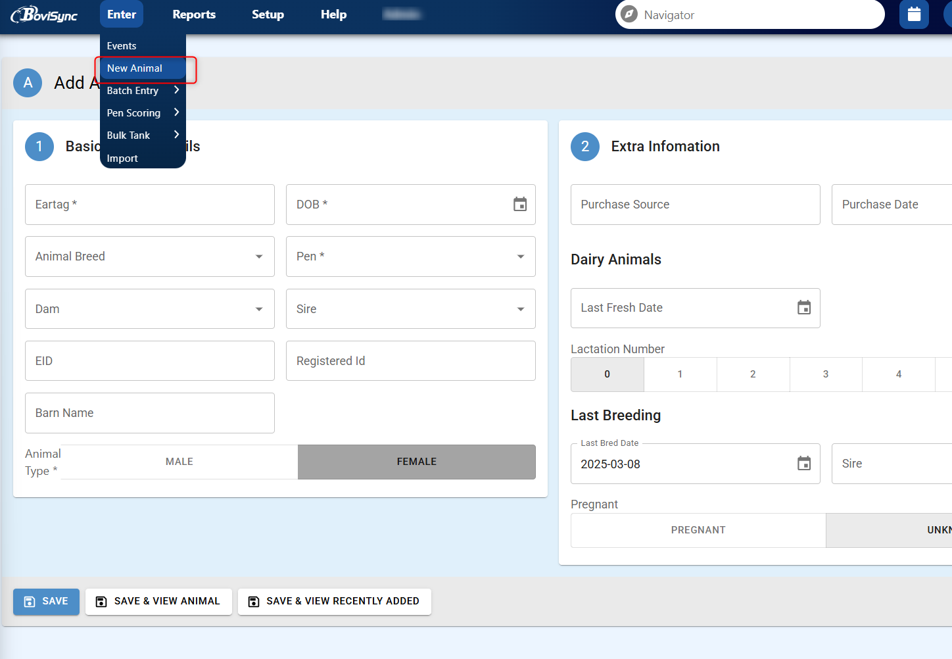Open the Setup menu
Viewport: 952px width, 659px height.
point(268,14)
